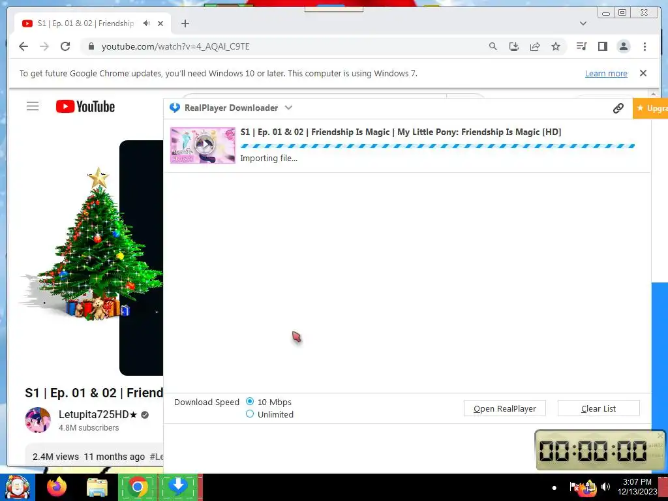The height and width of the screenshot is (501, 668).
Task: Follow the Learn more link
Action: point(606,73)
